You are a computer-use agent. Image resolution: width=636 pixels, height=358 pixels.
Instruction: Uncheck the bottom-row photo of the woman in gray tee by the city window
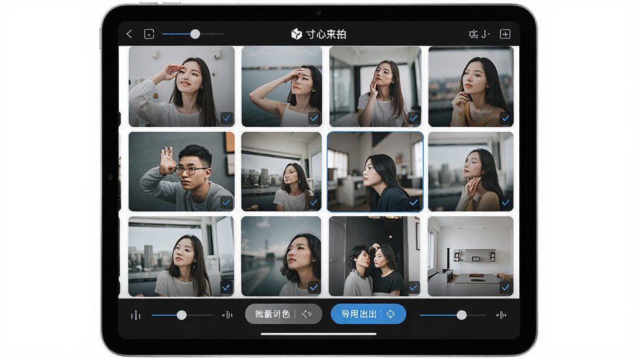[x=226, y=287]
